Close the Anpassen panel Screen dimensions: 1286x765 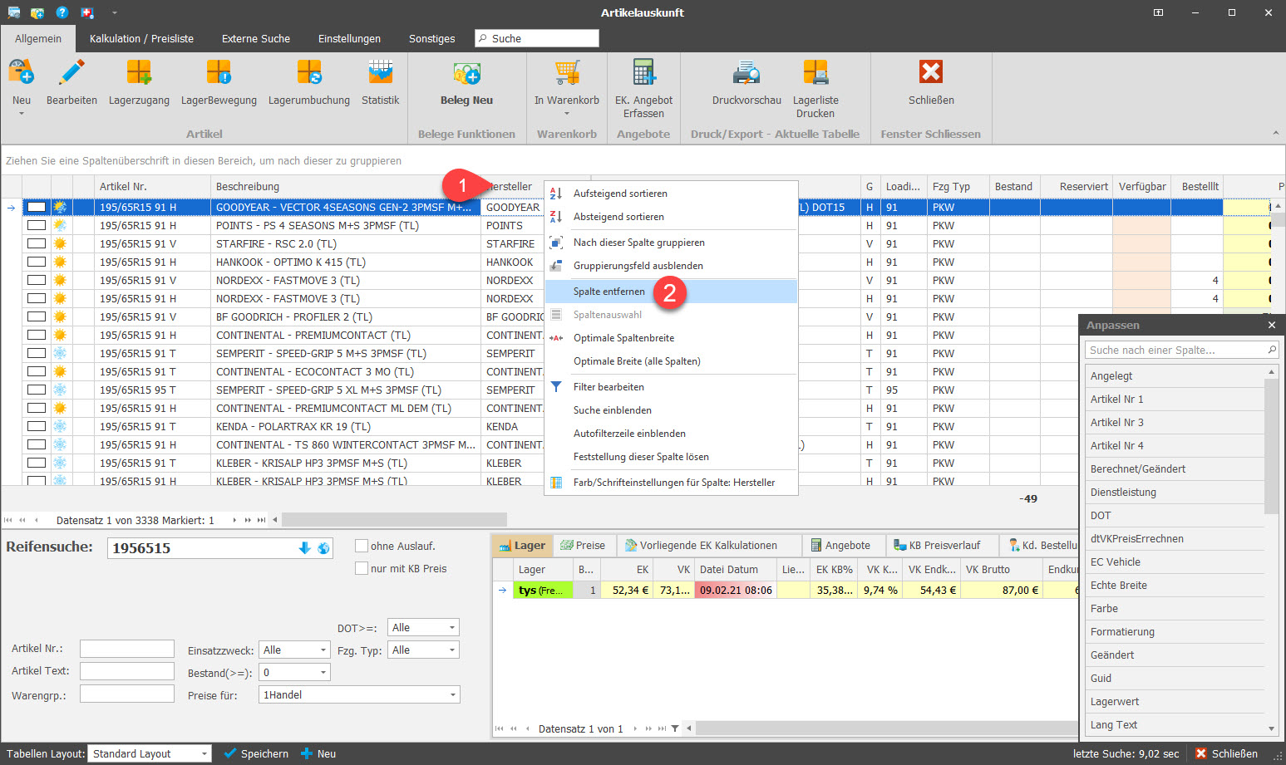pos(1271,325)
